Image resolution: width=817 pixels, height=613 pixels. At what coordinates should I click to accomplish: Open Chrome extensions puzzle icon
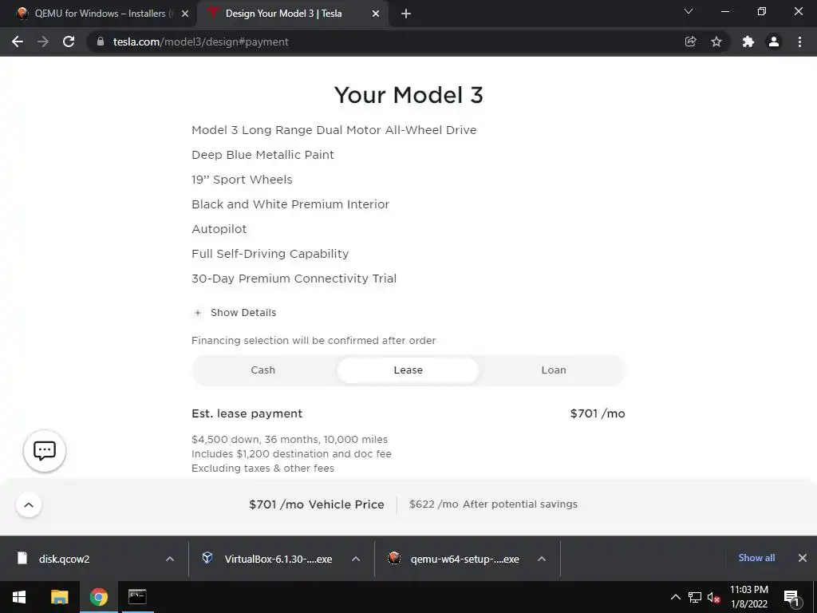[748, 42]
